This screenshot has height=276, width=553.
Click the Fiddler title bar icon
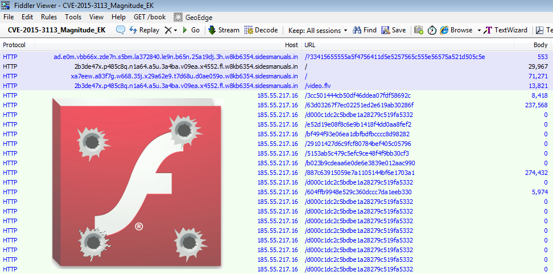pos(5,6)
